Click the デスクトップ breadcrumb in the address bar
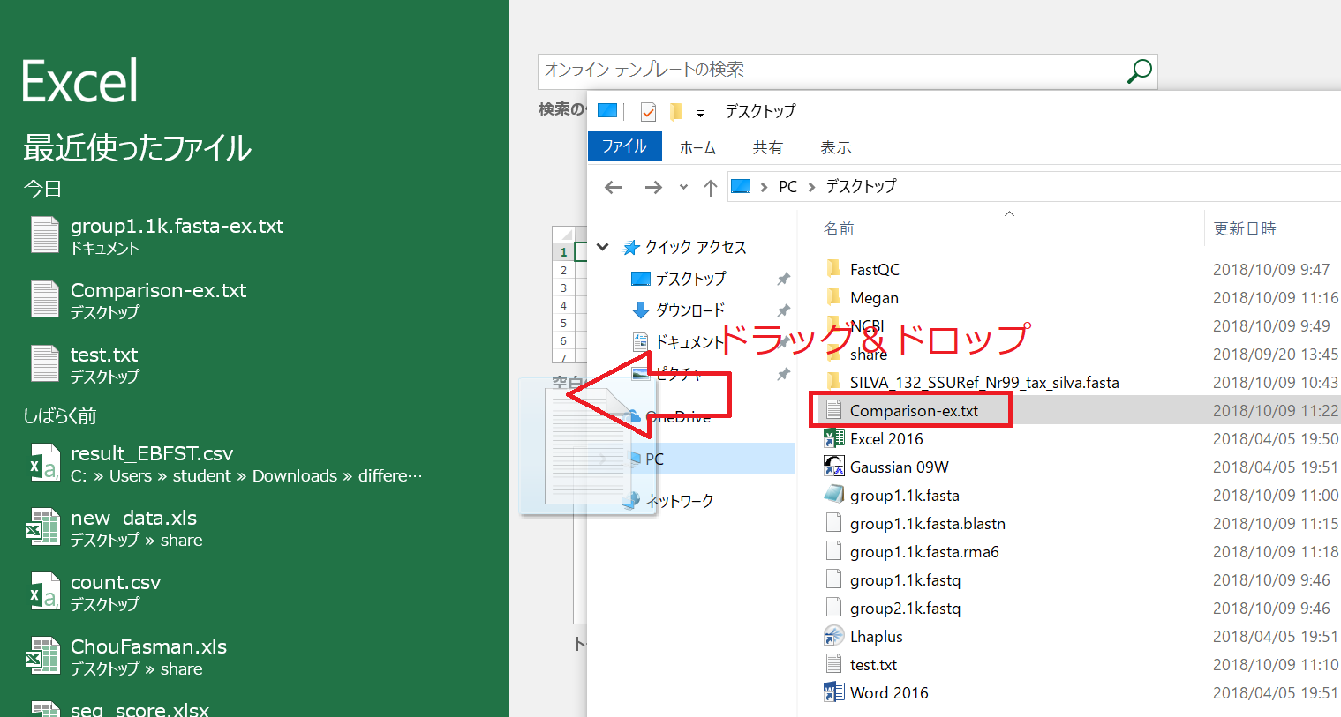This screenshot has width=1341, height=717. (861, 187)
